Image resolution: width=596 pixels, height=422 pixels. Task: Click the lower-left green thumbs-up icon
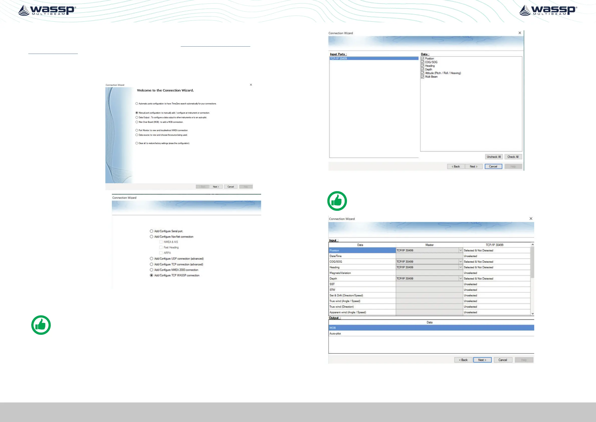pos(41,325)
